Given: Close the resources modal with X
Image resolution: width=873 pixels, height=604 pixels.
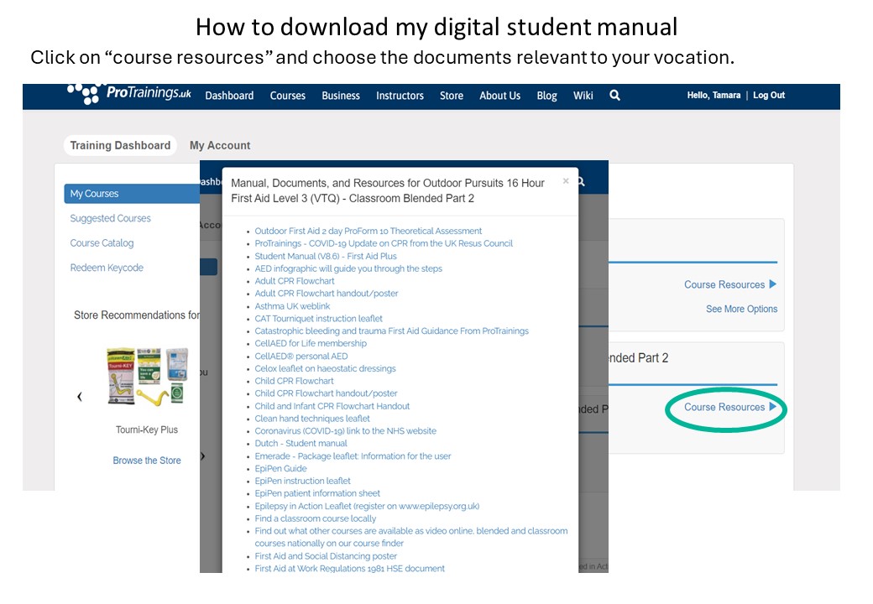Looking at the screenshot, I should click(566, 180).
